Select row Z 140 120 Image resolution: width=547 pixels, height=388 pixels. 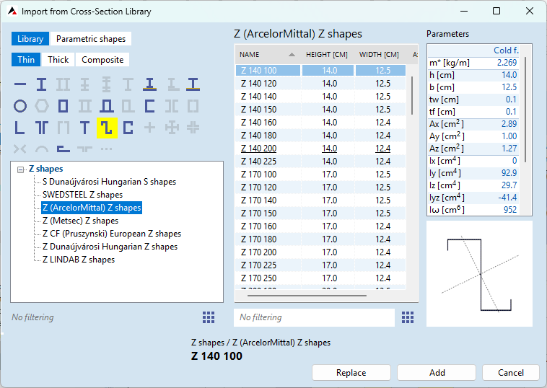321,84
